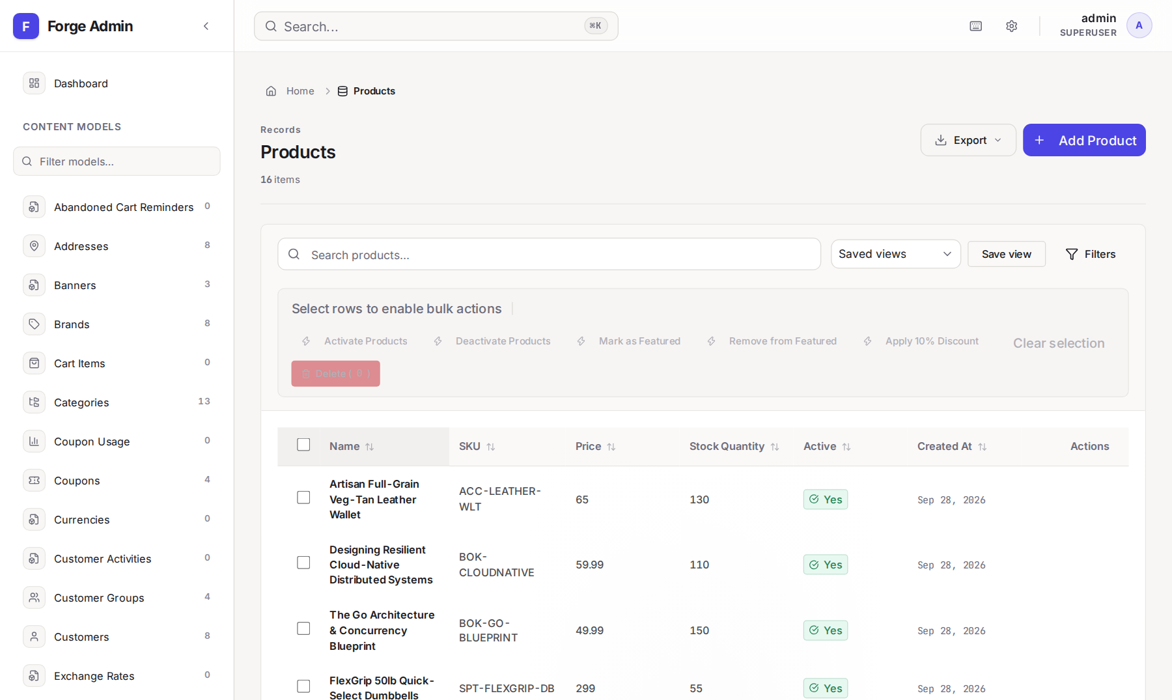The image size is (1172, 700).
Task: Click the Abandoned Cart Reminders icon
Action: (35, 207)
